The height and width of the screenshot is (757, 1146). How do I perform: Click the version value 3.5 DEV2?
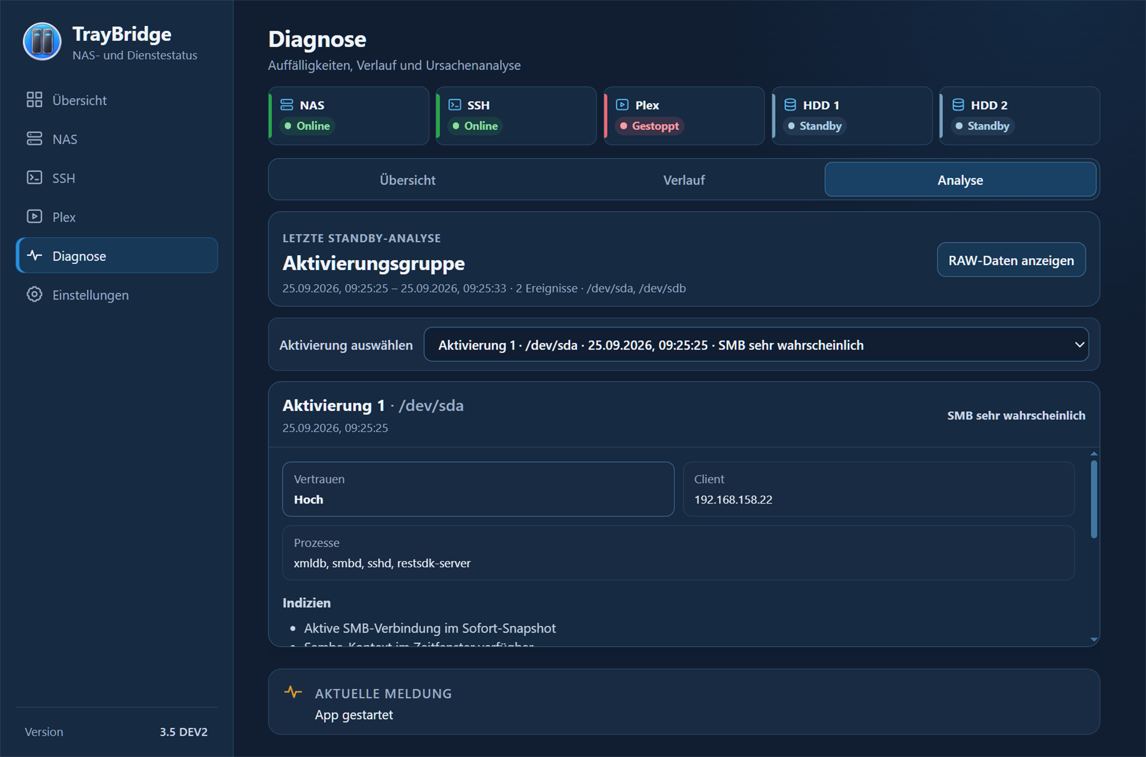pyautogui.click(x=183, y=732)
